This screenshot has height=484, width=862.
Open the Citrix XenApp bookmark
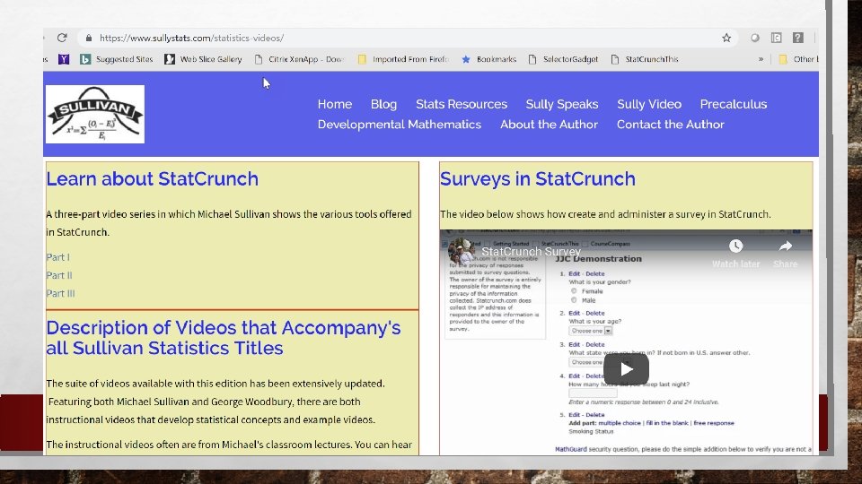[x=299, y=59]
